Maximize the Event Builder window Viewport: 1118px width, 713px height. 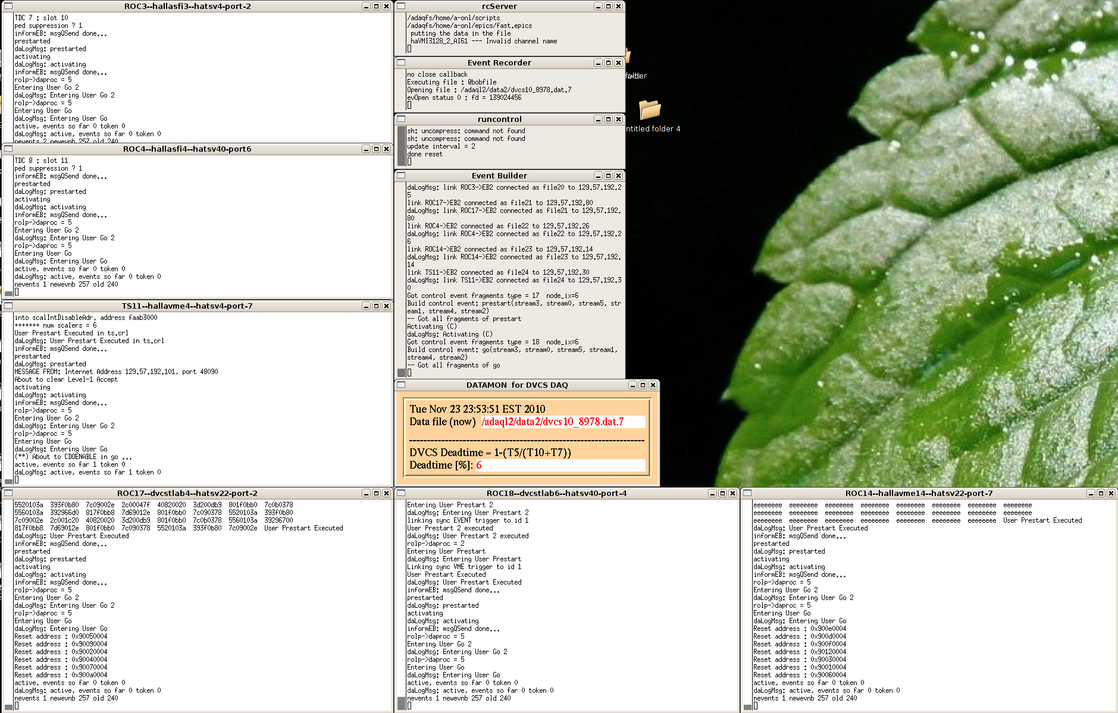tap(608, 175)
